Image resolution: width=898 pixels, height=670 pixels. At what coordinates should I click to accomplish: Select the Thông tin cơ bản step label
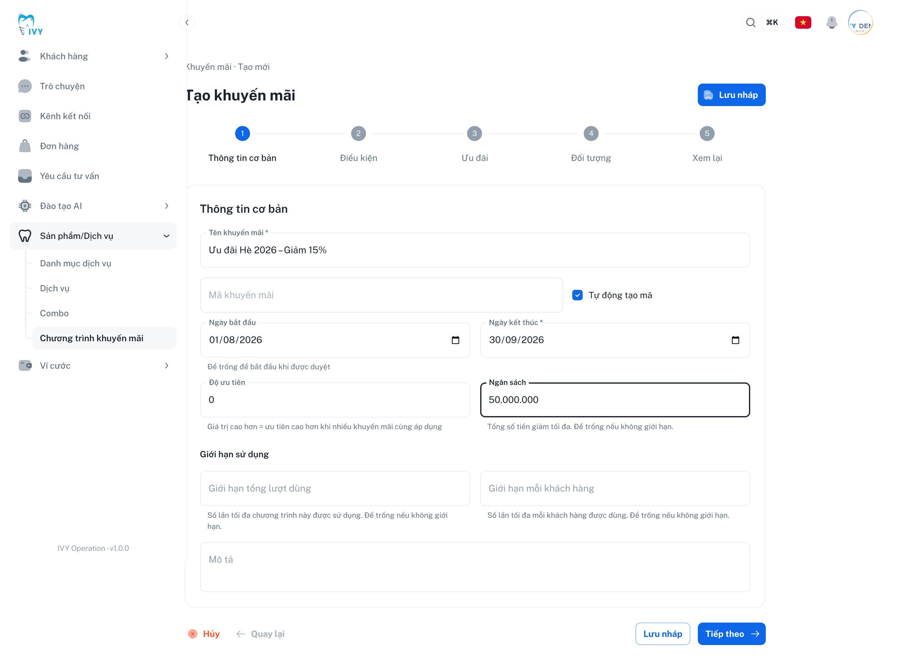click(x=243, y=158)
